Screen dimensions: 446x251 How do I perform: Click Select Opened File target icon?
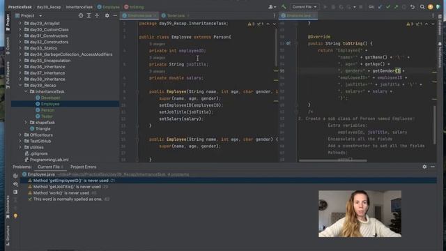pyautogui.click(x=81, y=15)
